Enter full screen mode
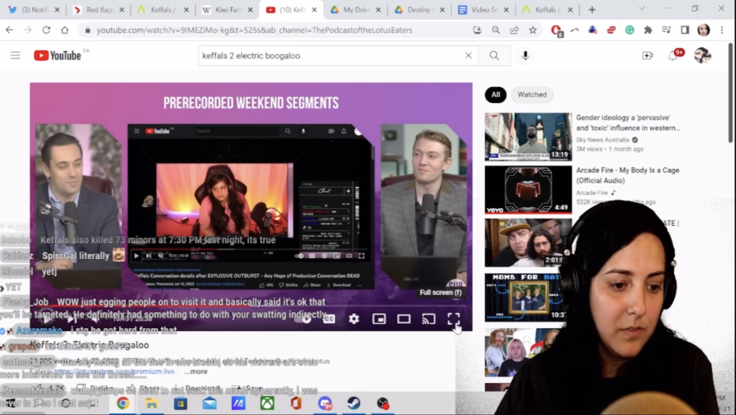Viewport: 736px width, 415px height. pyautogui.click(x=453, y=319)
